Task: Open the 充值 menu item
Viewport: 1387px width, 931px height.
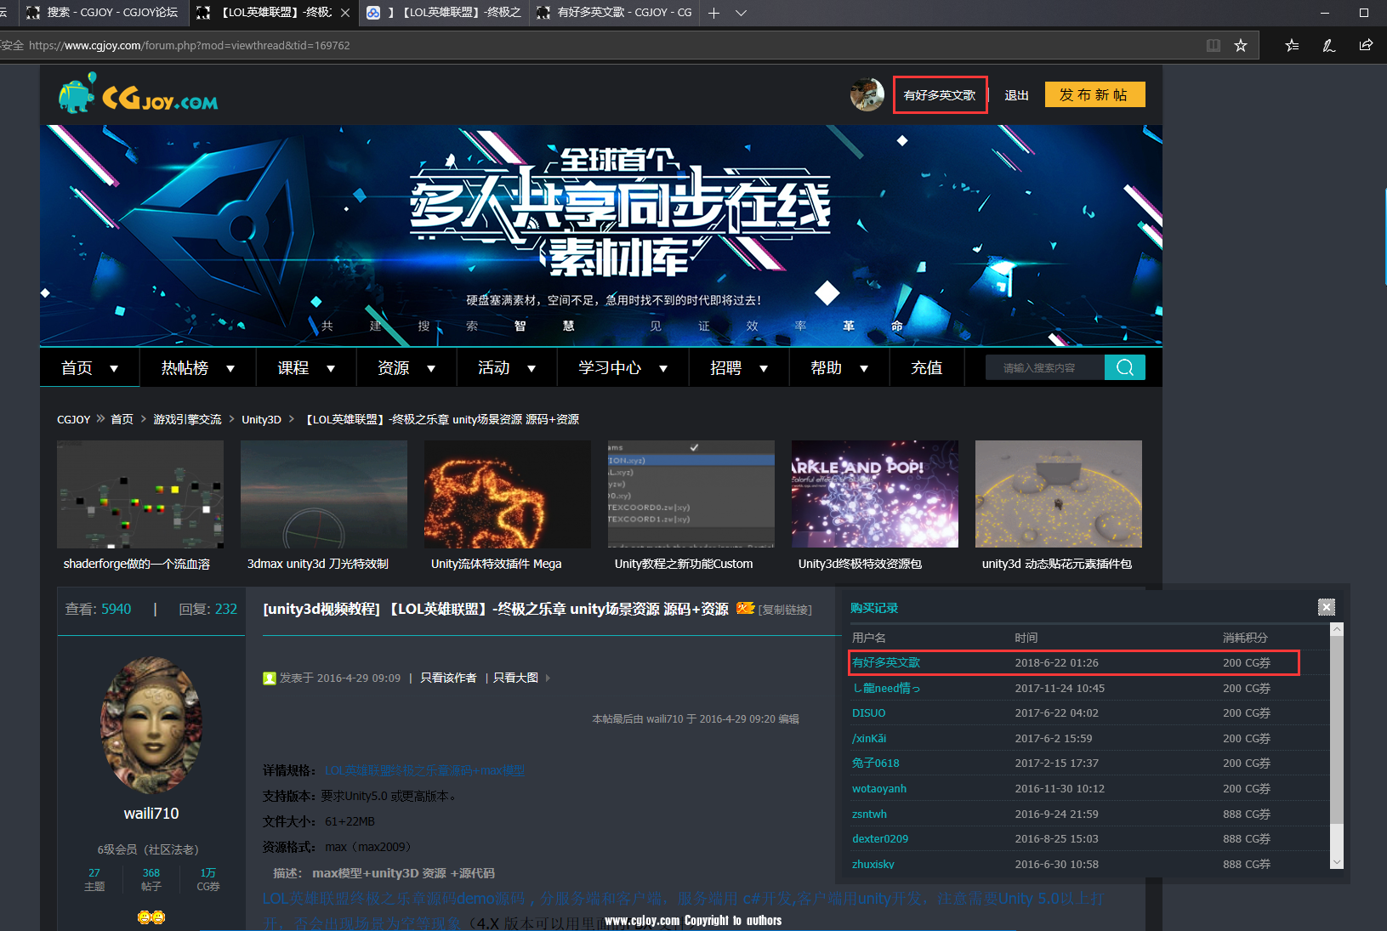Action: [x=926, y=367]
